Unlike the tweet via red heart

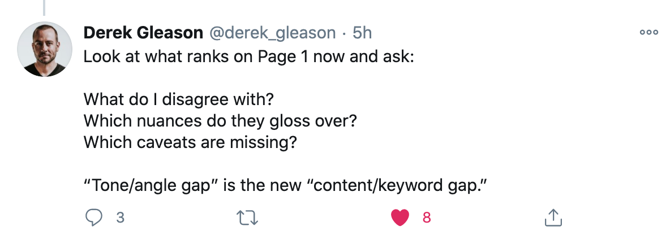tap(400, 217)
